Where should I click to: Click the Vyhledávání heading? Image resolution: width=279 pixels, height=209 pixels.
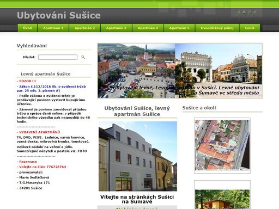pos(32,46)
